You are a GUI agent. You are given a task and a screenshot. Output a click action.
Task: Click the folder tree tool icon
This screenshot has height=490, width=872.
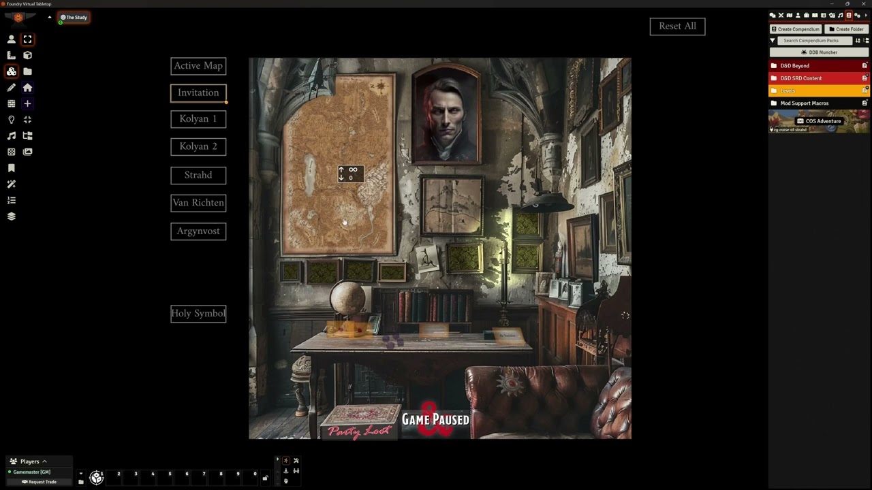tap(27, 136)
